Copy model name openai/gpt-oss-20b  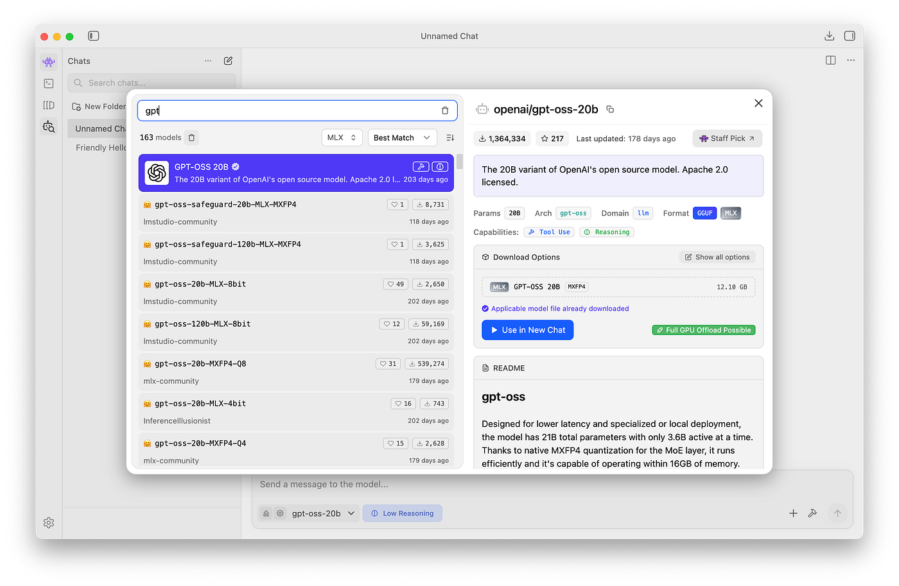click(610, 110)
